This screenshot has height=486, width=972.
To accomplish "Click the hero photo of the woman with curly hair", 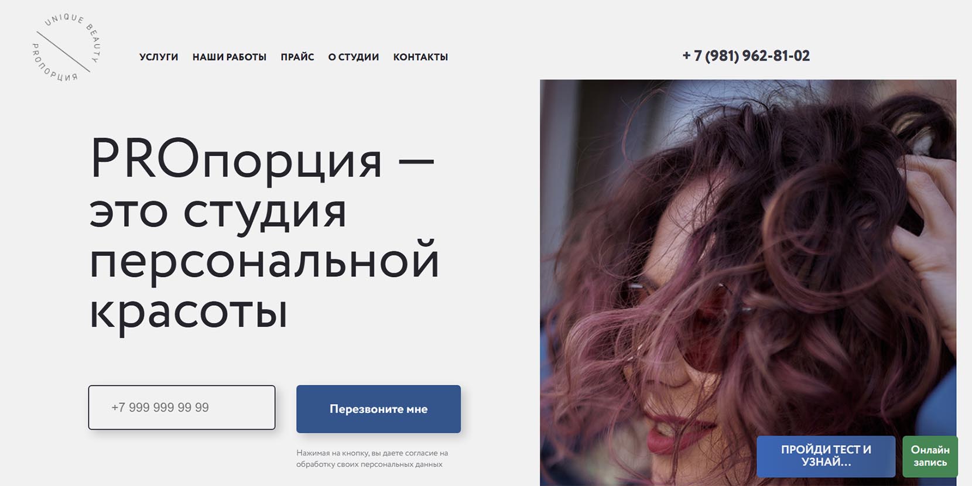I will (x=748, y=282).
